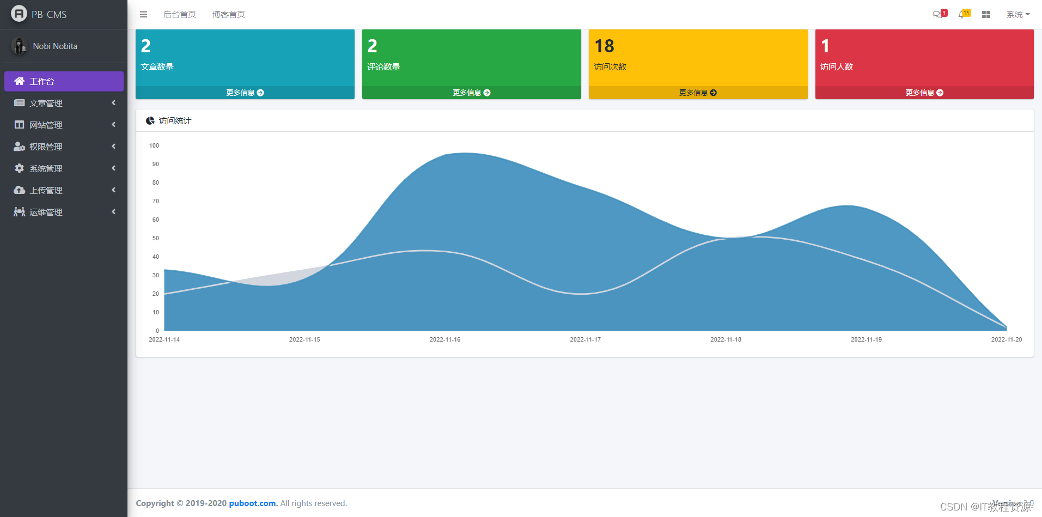Image resolution: width=1042 pixels, height=517 pixels.
Task: Click the arrow icon on 评论数量 card footer
Action: tap(487, 93)
